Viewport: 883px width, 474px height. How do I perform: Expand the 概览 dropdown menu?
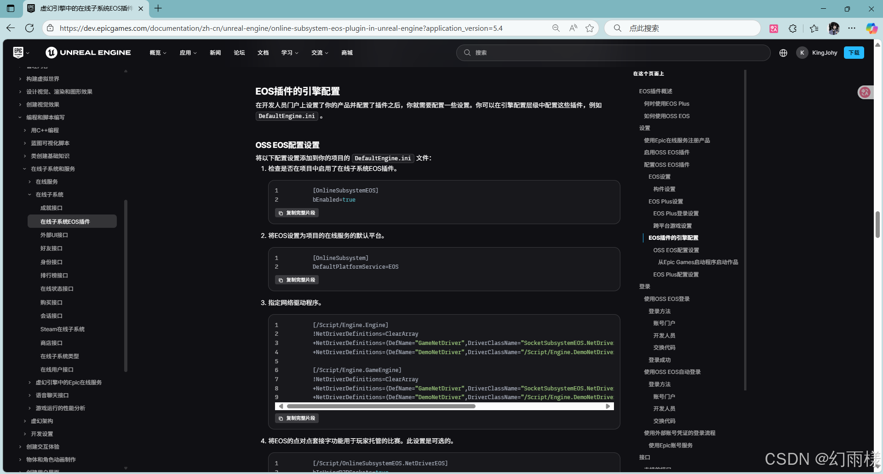[x=158, y=53]
